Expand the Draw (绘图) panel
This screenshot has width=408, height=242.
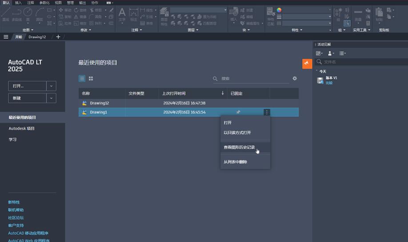pos(28,30)
